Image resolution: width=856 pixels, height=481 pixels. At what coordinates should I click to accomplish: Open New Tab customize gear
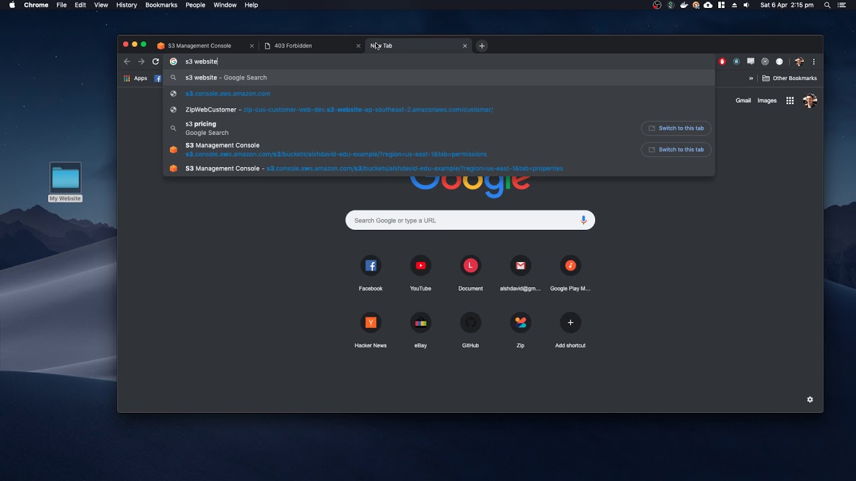[810, 399]
